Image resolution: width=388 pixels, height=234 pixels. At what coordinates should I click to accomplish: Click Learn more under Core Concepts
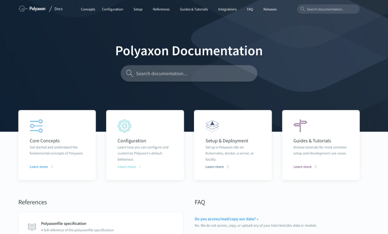coord(39,167)
